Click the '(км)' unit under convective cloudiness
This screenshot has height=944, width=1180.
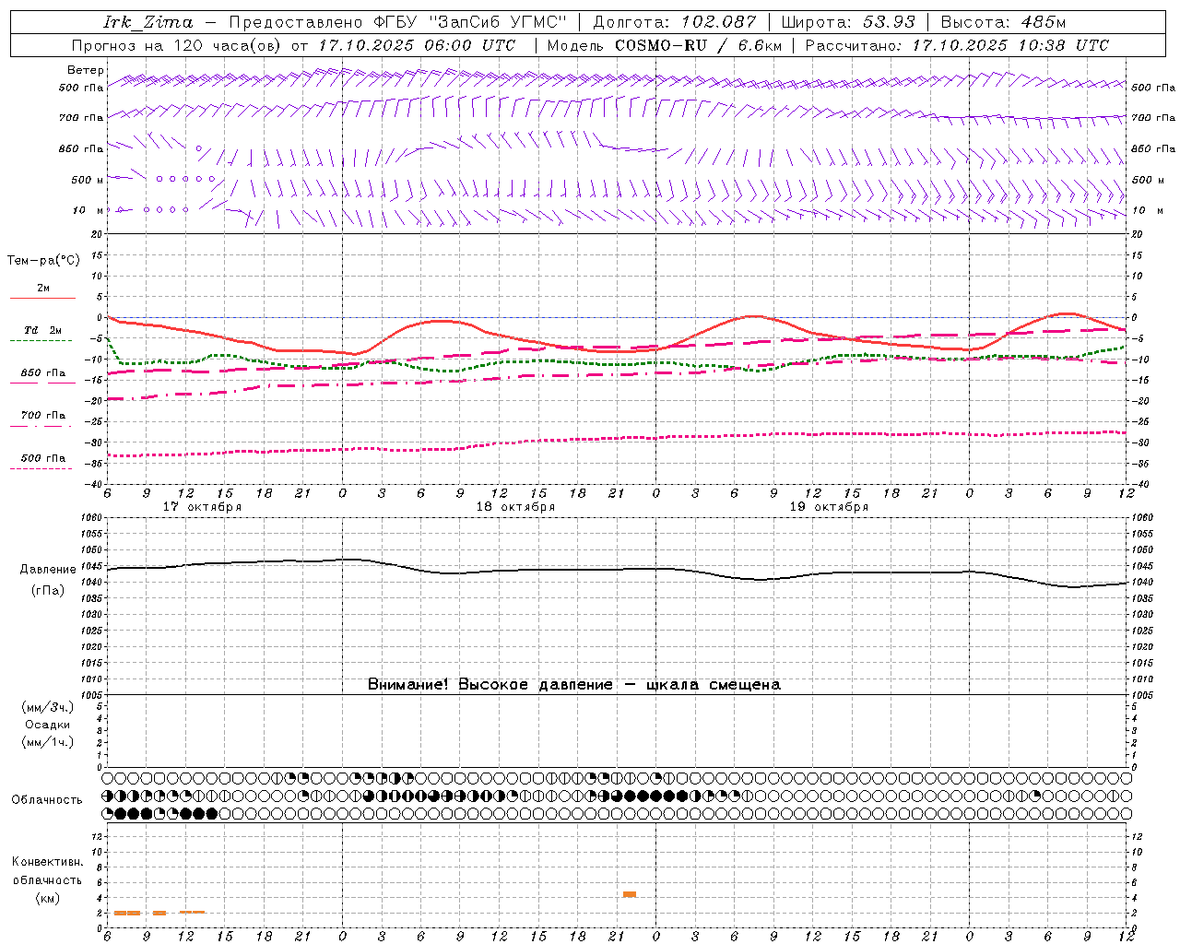click(47, 898)
